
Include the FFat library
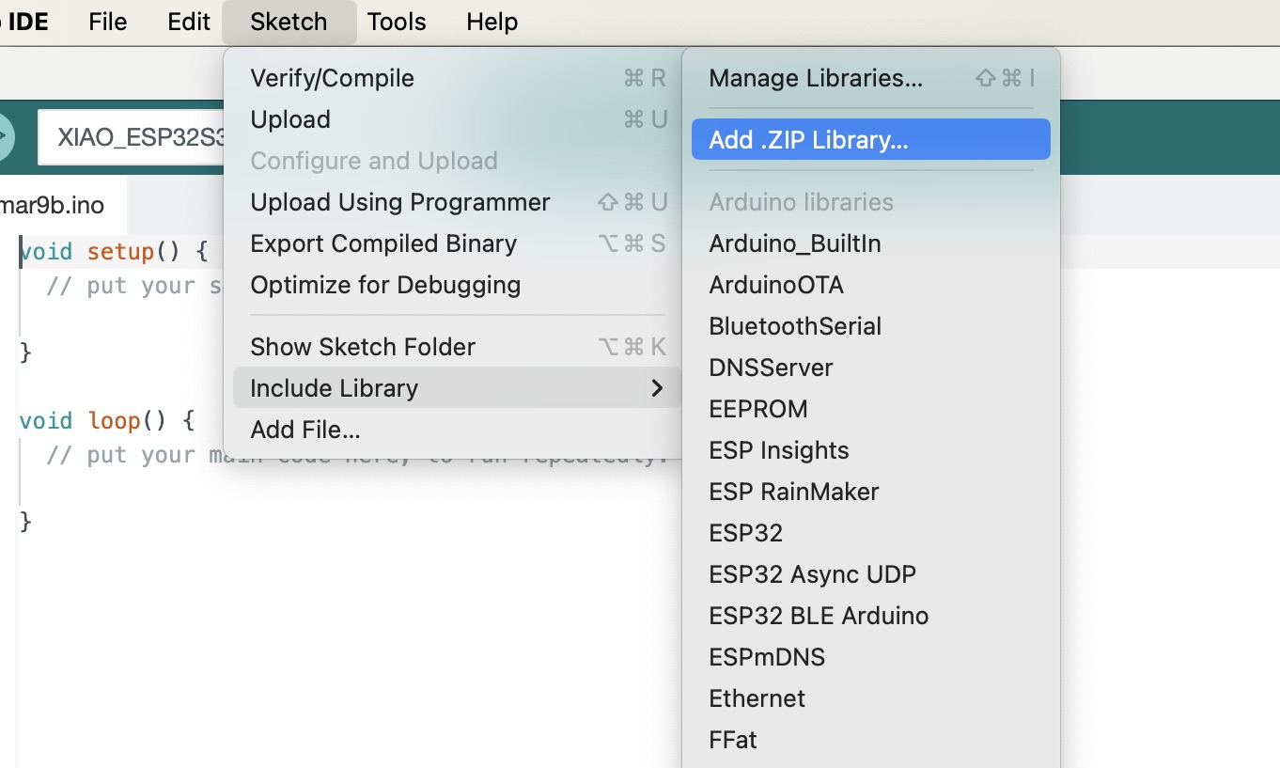pos(871,740)
